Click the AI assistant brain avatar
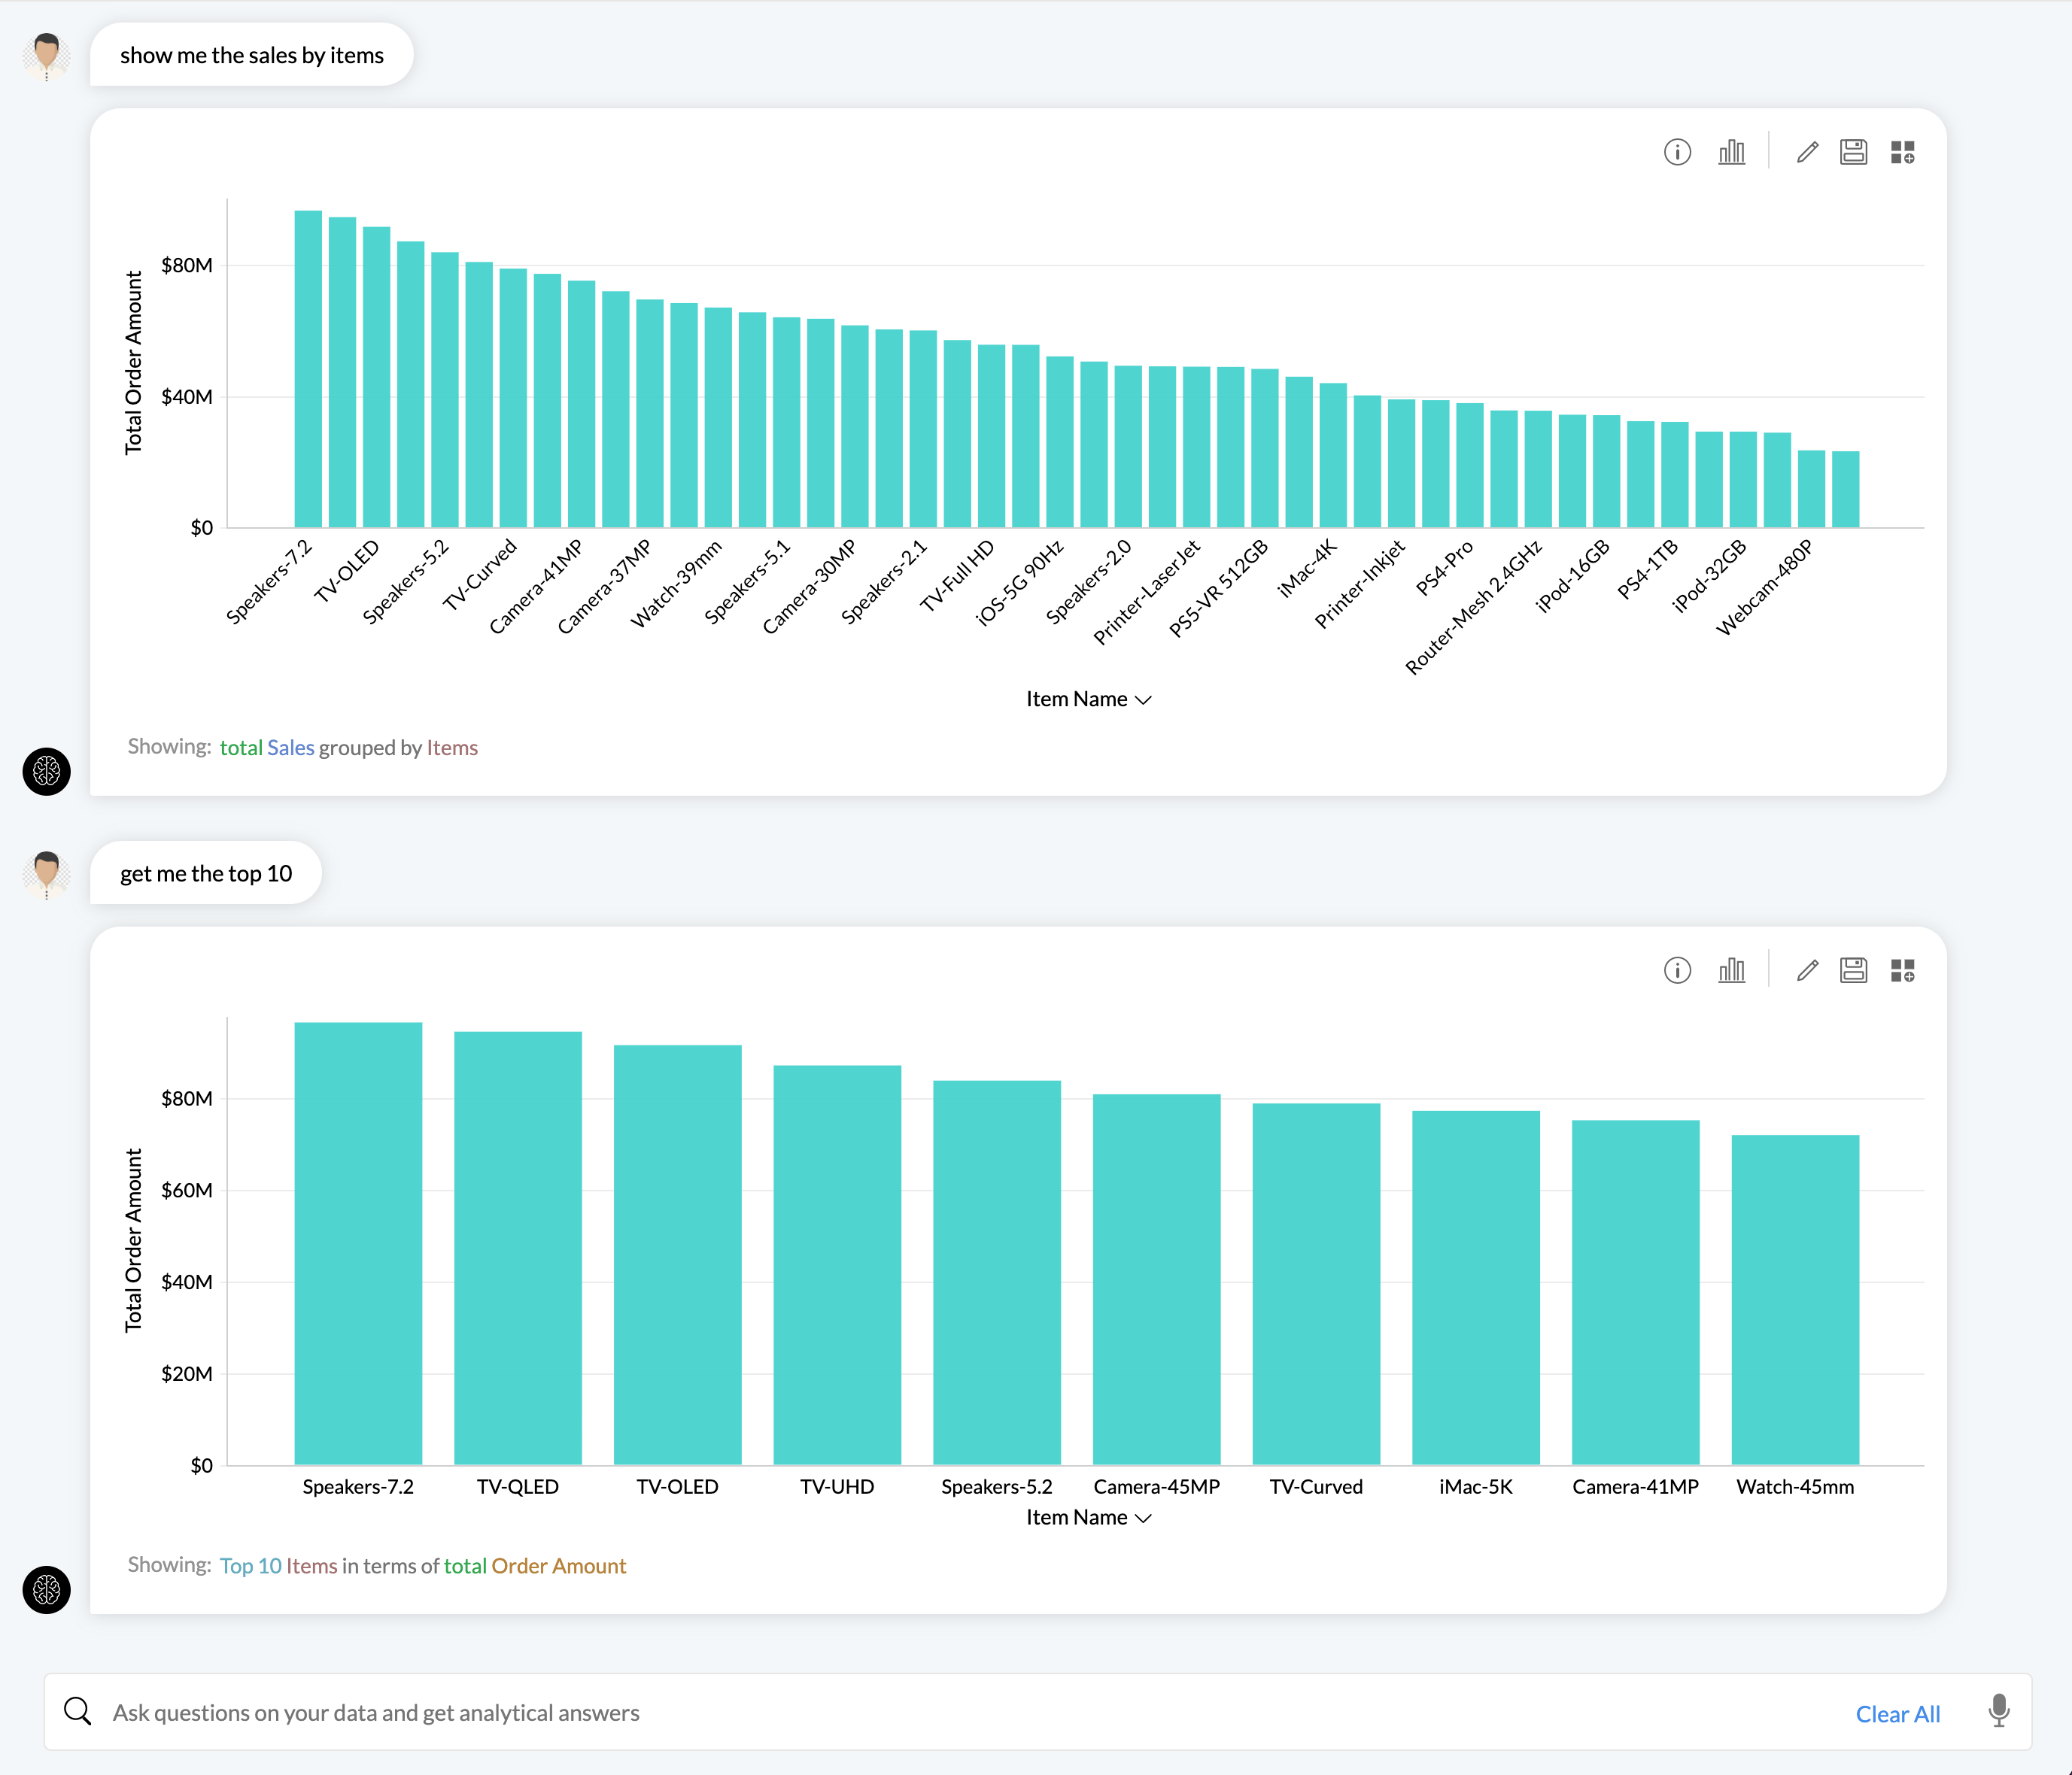Screen dimensions: 2072x1775 (45, 772)
